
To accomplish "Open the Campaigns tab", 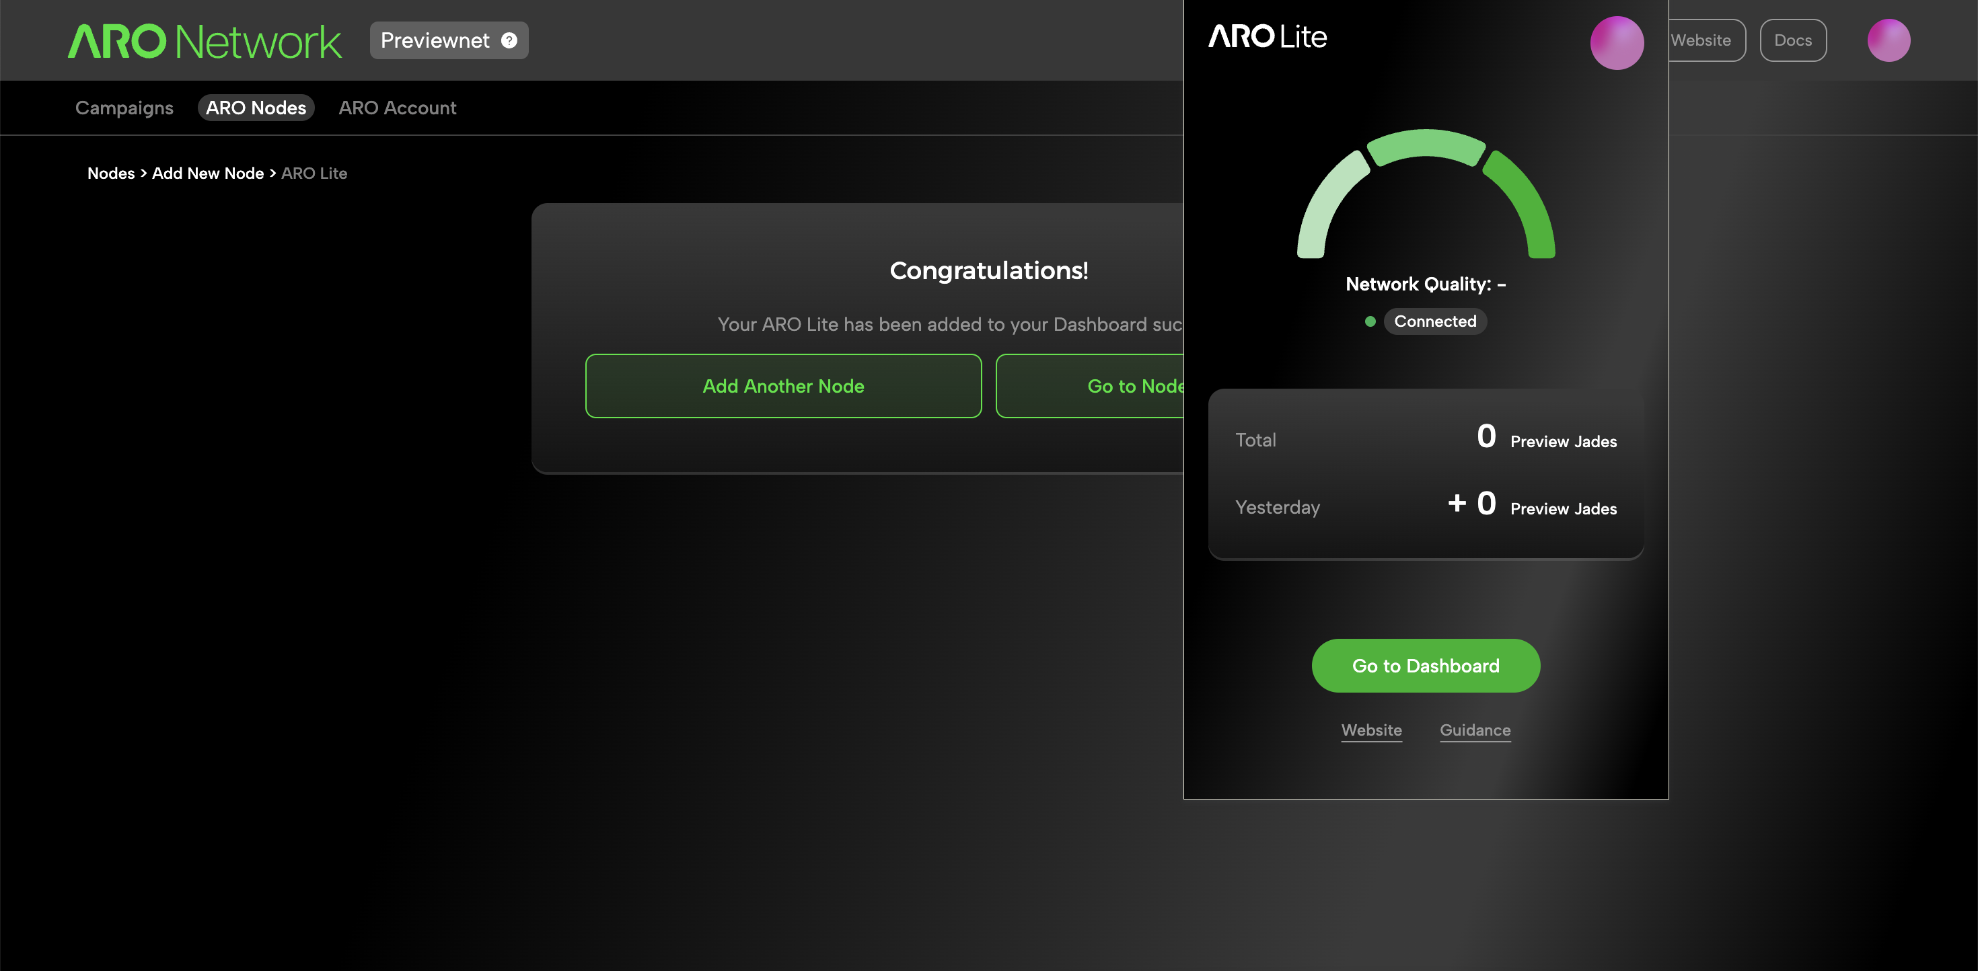I will coord(124,108).
